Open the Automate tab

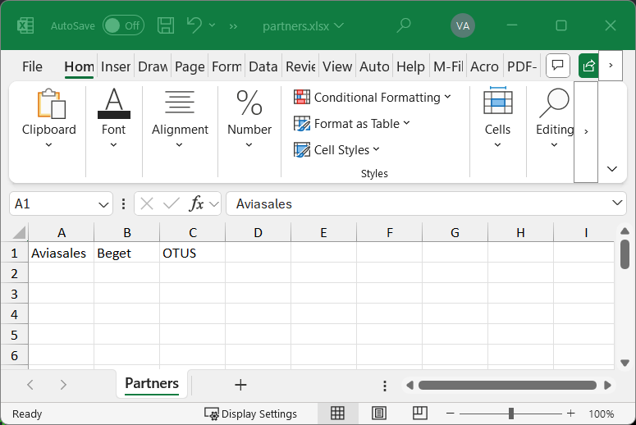click(374, 66)
